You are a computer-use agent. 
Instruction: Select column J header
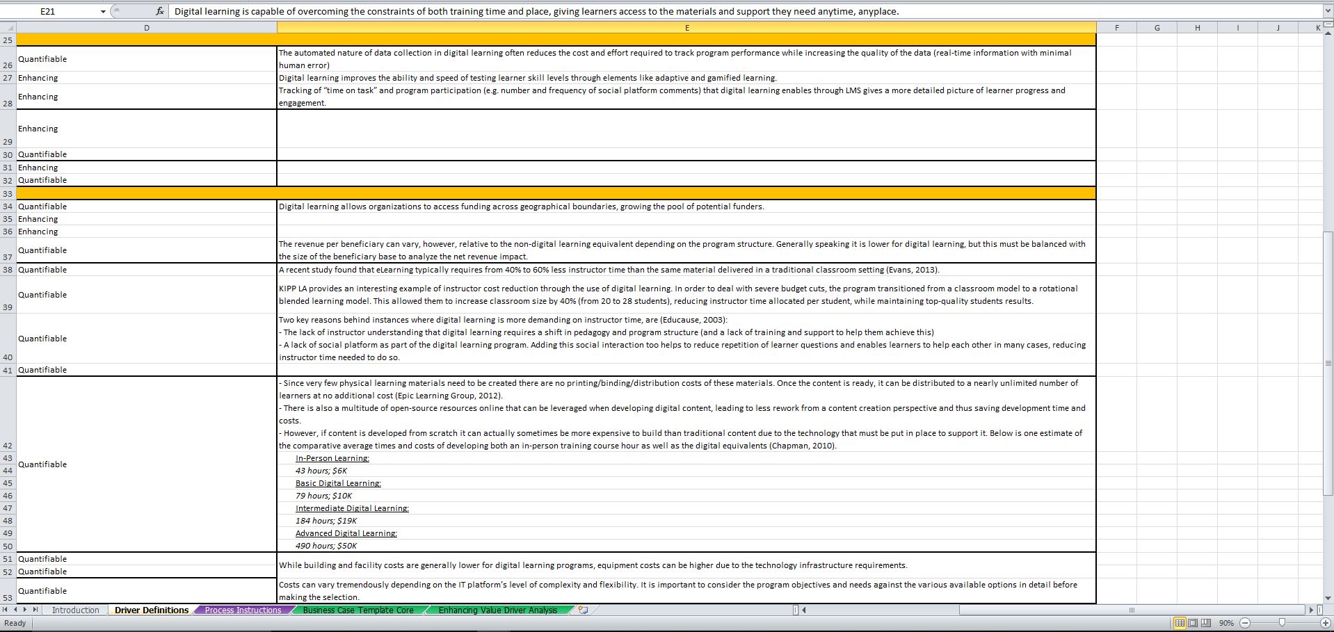tap(1278, 28)
